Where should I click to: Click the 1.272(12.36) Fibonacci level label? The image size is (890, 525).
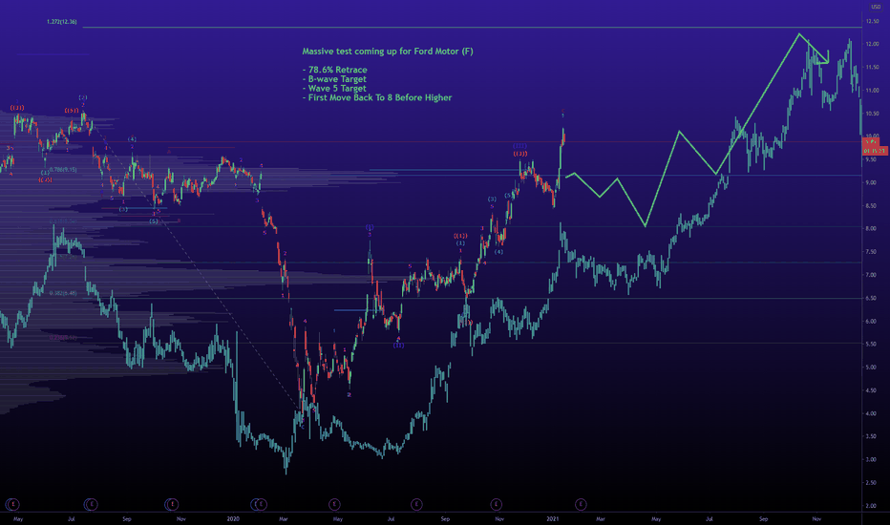pyautogui.click(x=62, y=22)
